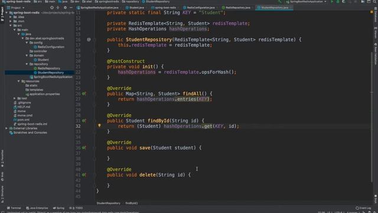Collapse the repository package arrow
The width and height of the screenshot is (378, 213).
(x=27, y=64)
